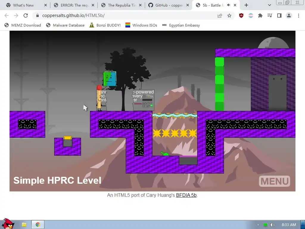Viewport: 305px width, 229px height.
Task: Click the volume speaker tray icon
Action: coord(273,225)
